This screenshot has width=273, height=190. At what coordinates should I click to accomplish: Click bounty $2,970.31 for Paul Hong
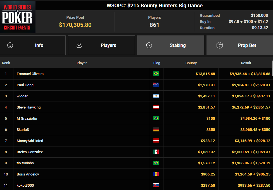(x=206, y=85)
